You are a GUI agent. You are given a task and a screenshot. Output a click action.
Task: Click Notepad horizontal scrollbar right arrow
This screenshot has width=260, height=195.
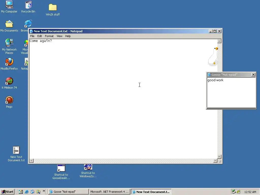coord(215,160)
